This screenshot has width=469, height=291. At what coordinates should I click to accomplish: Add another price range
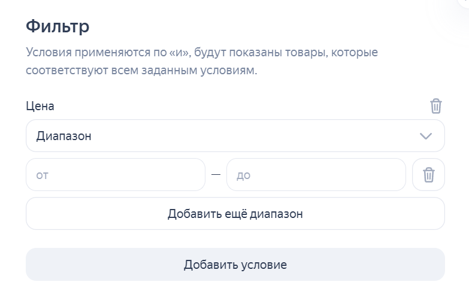[235, 214]
